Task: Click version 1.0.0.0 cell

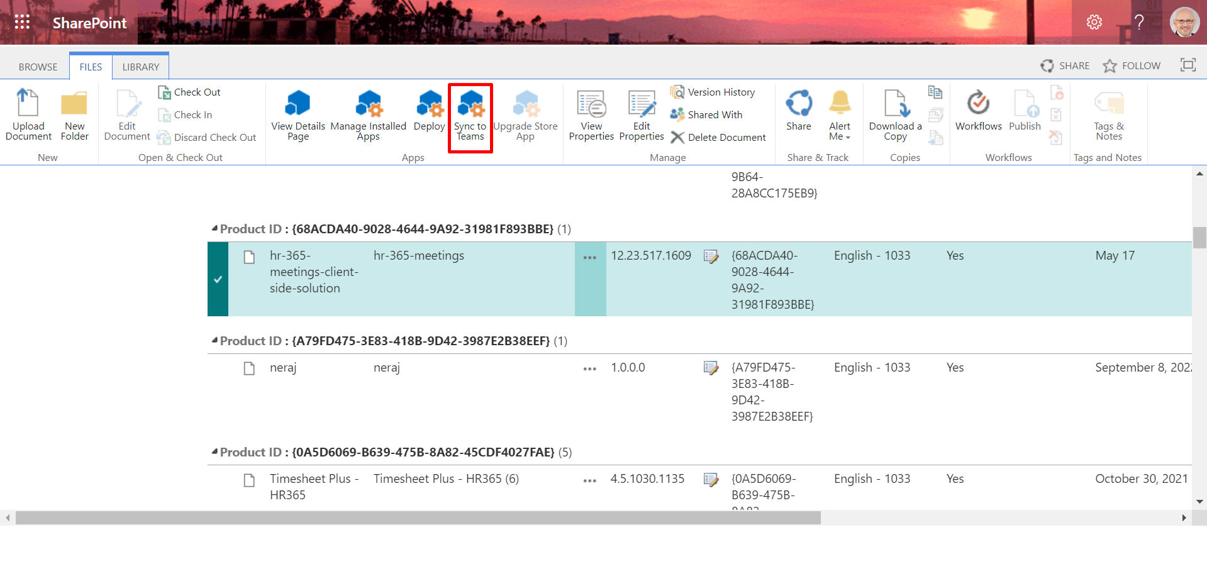Action: (628, 367)
